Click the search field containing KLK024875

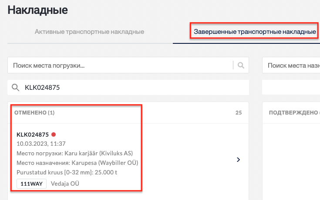pos(128,88)
